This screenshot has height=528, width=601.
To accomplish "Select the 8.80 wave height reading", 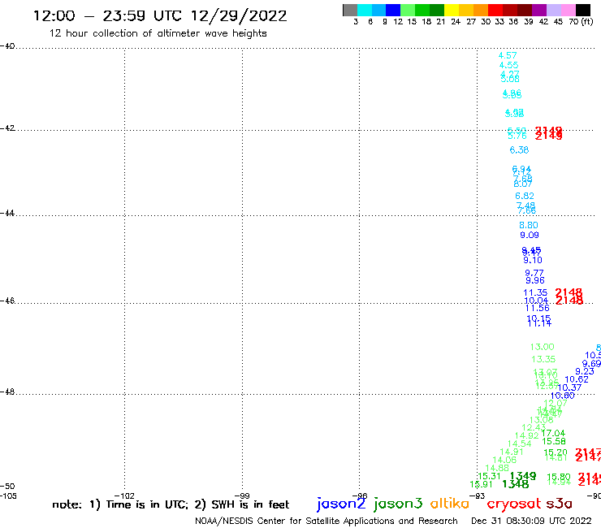I will (x=529, y=226).
